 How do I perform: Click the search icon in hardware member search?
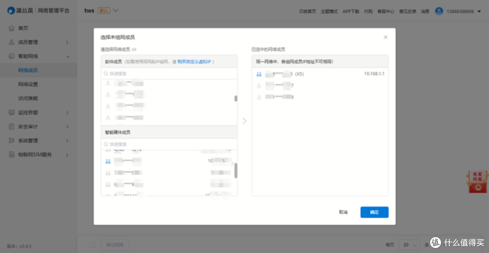[x=106, y=144]
